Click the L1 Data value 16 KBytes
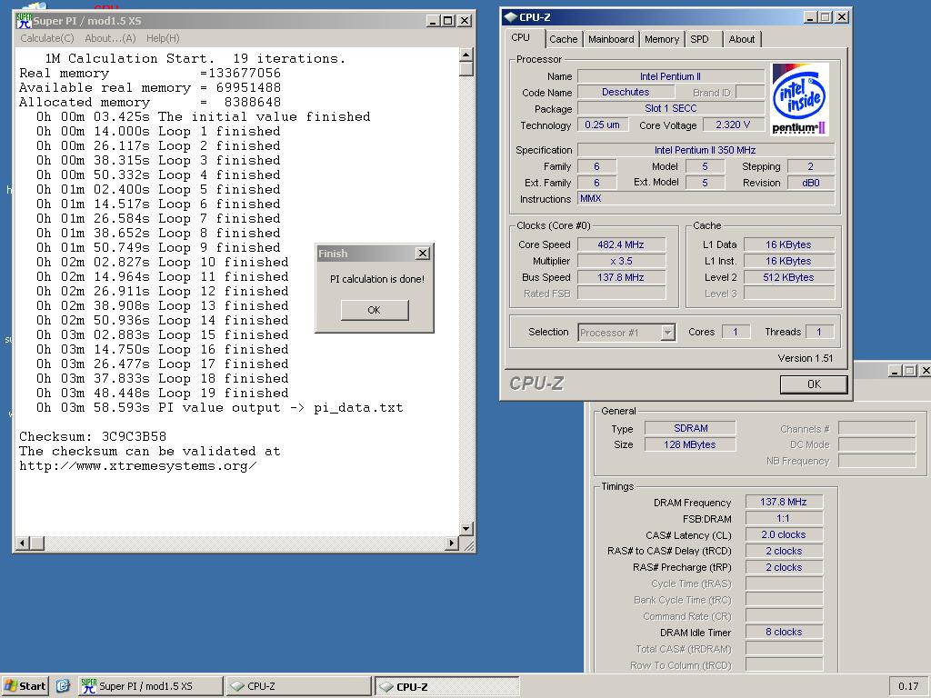The height and width of the screenshot is (698, 931). tap(788, 244)
